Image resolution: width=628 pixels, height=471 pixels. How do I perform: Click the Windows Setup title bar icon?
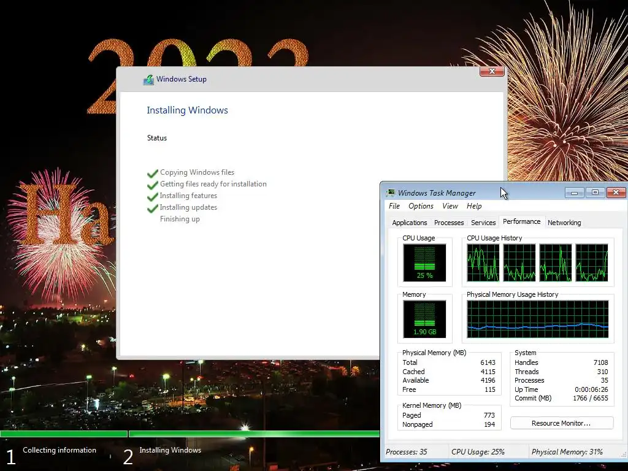point(148,79)
